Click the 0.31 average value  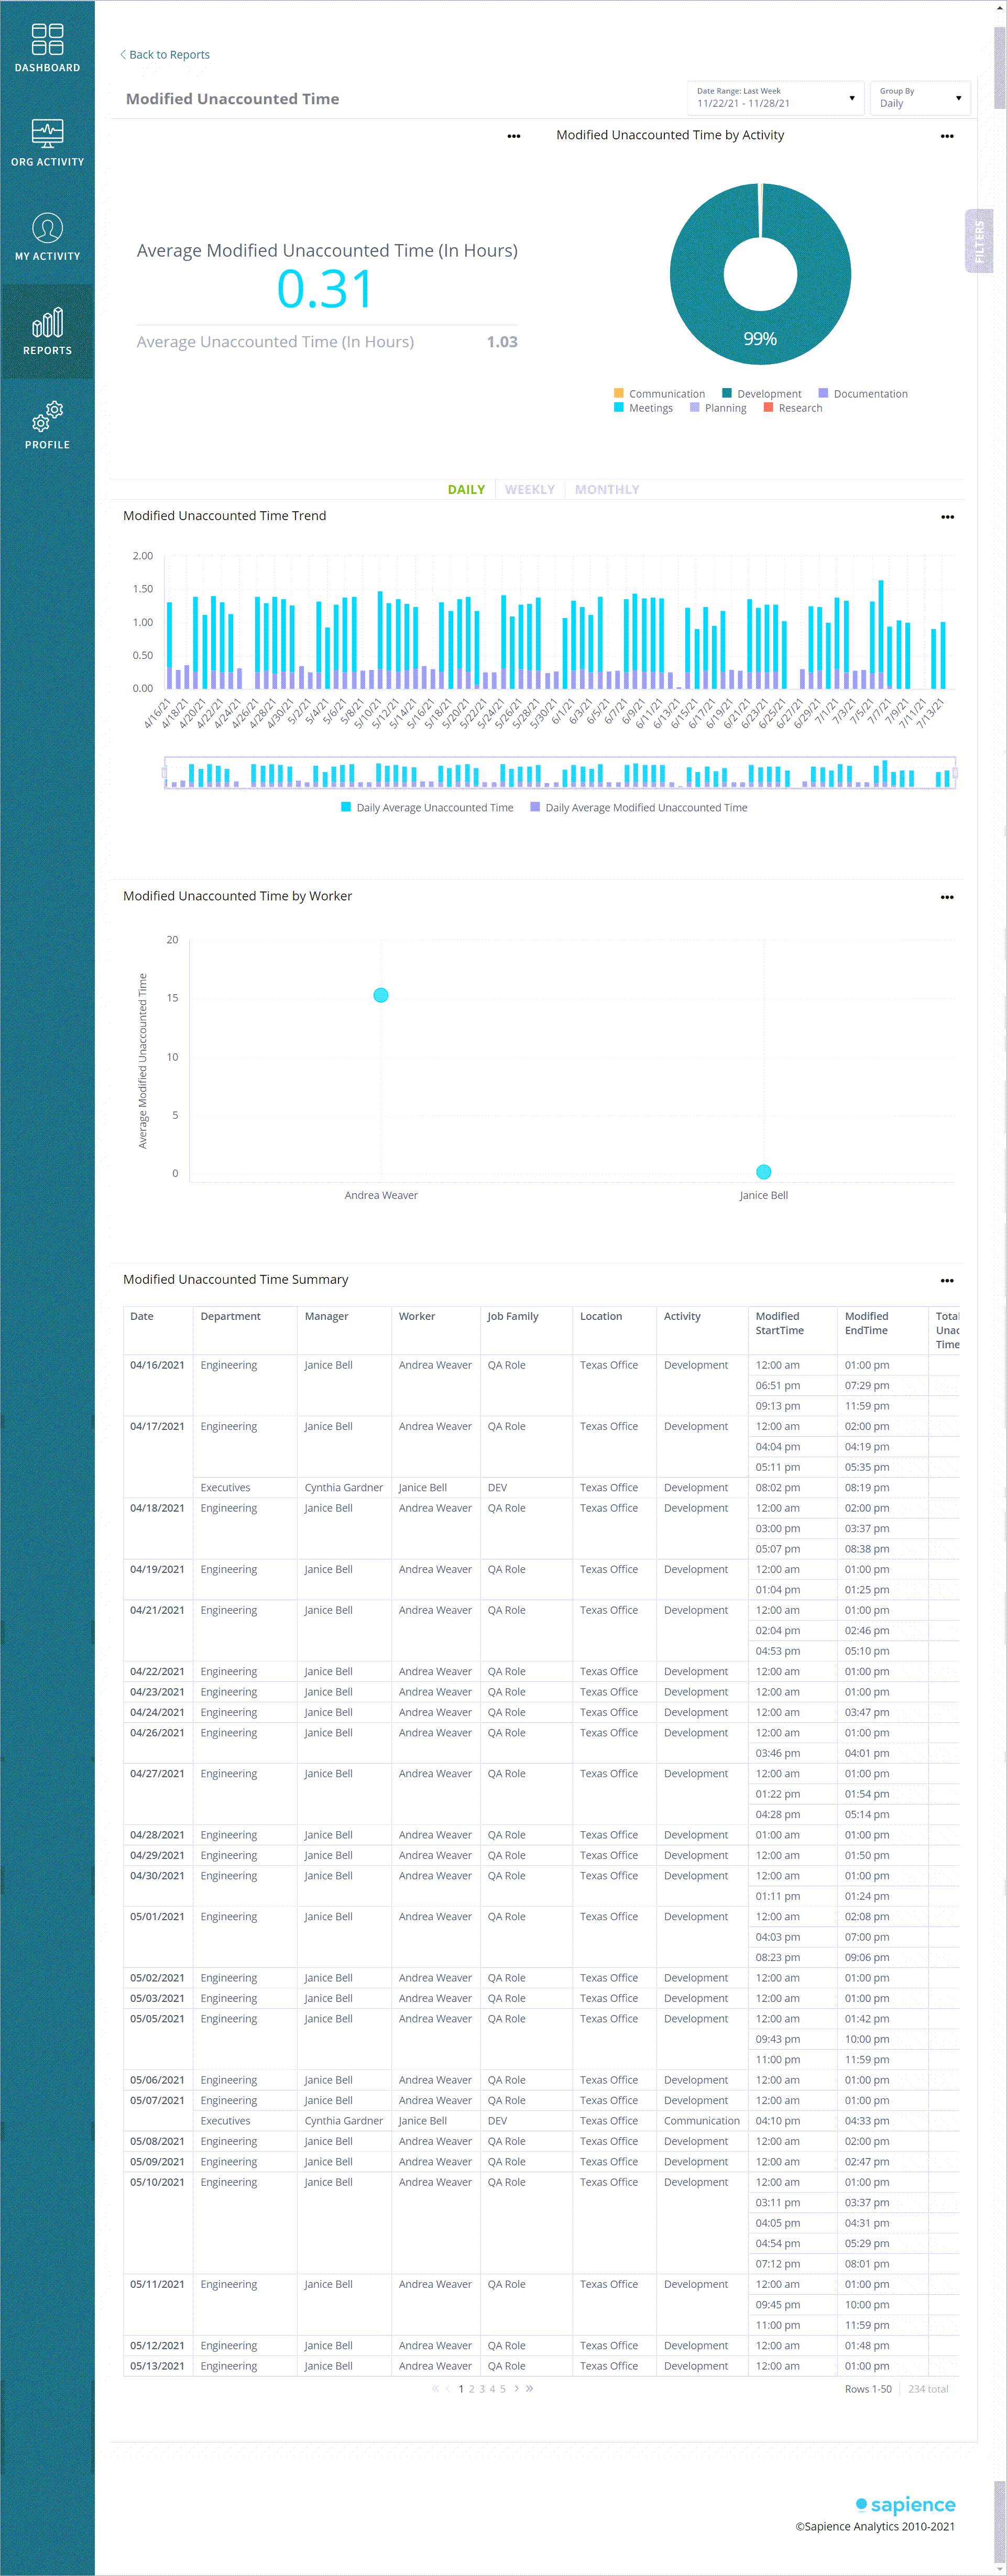point(325,289)
